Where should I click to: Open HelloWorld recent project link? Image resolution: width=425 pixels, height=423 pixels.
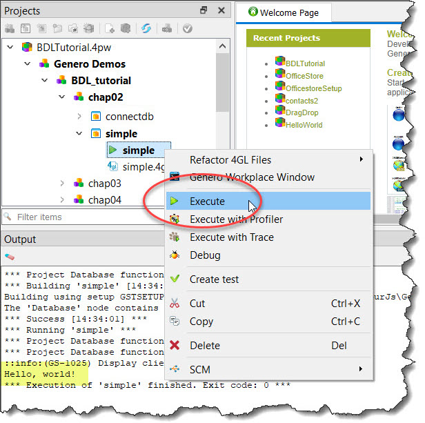(x=304, y=125)
